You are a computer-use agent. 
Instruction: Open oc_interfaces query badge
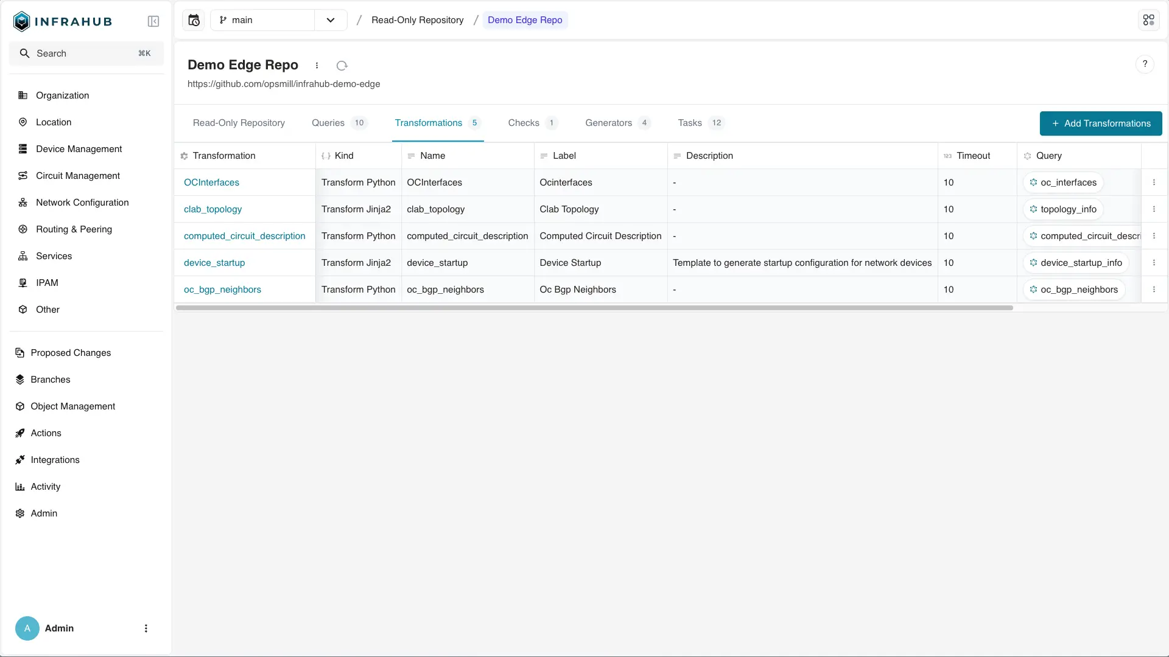(x=1063, y=182)
